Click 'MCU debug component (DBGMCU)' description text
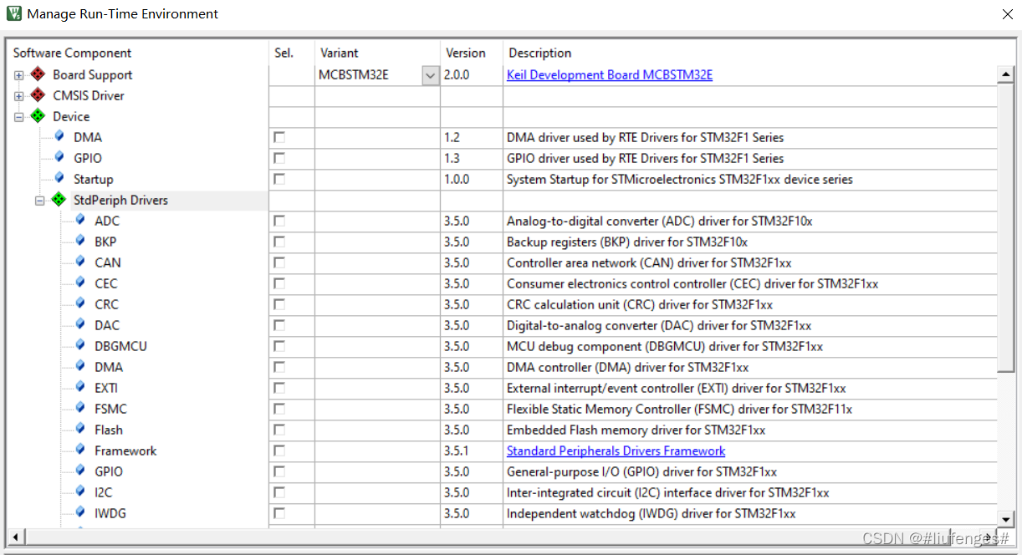The width and height of the screenshot is (1022, 555). pos(665,346)
